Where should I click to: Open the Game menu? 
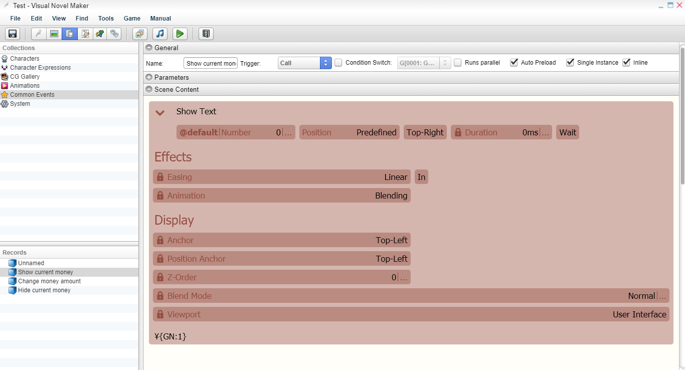click(x=132, y=19)
